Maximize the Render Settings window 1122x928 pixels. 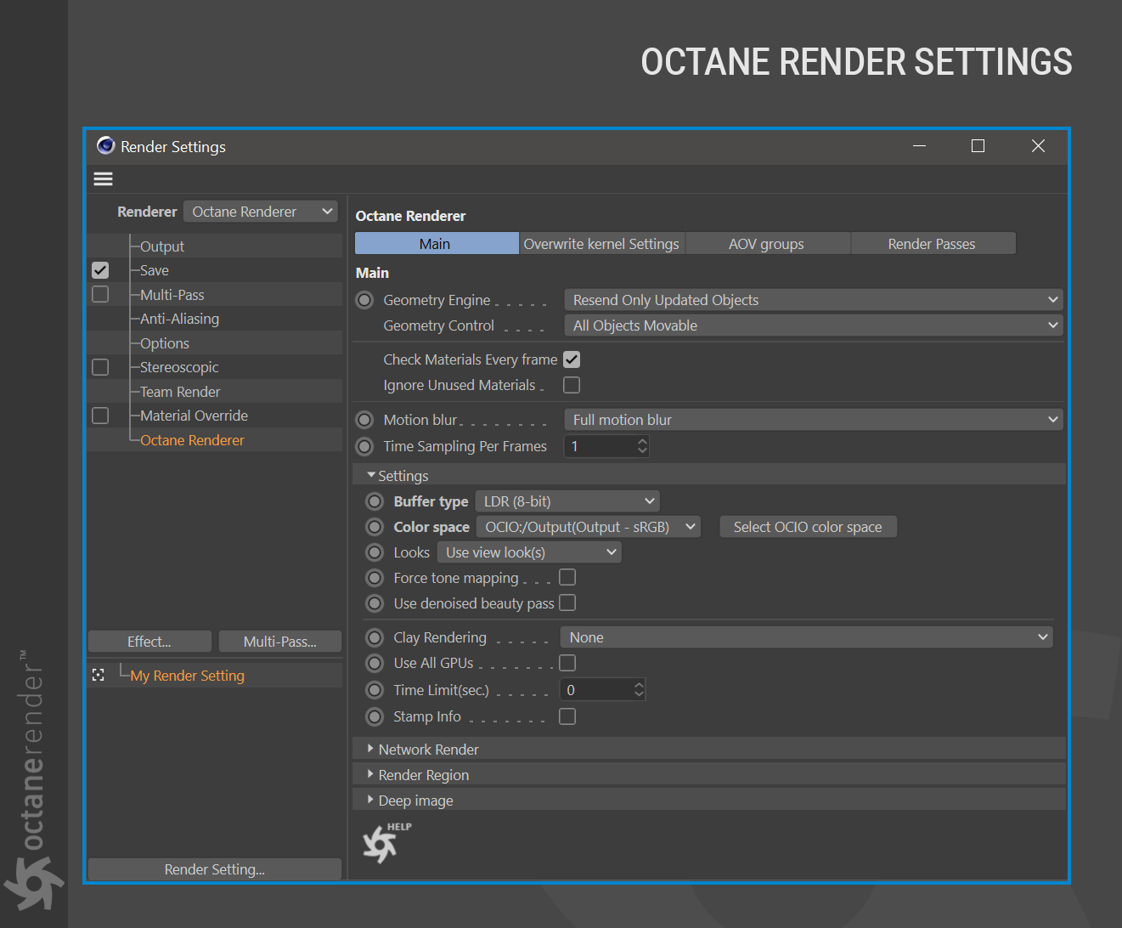coord(978,146)
